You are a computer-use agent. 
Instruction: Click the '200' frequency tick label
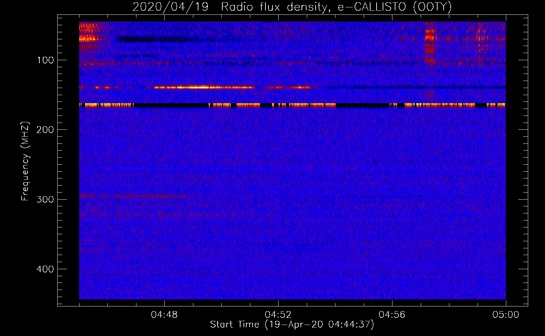tap(45, 130)
